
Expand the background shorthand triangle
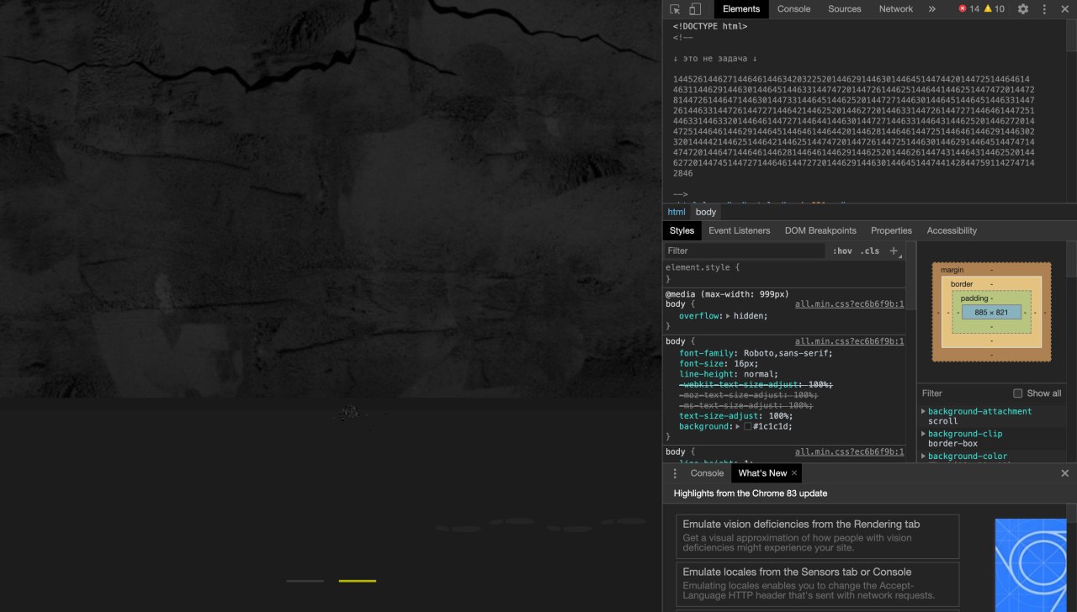point(738,426)
